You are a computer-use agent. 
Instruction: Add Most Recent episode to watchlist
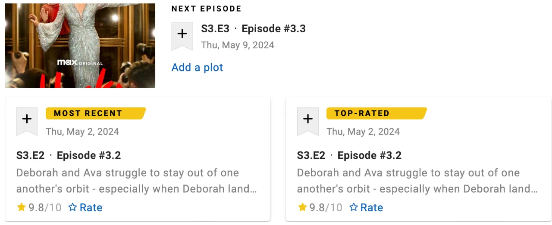coord(27,121)
